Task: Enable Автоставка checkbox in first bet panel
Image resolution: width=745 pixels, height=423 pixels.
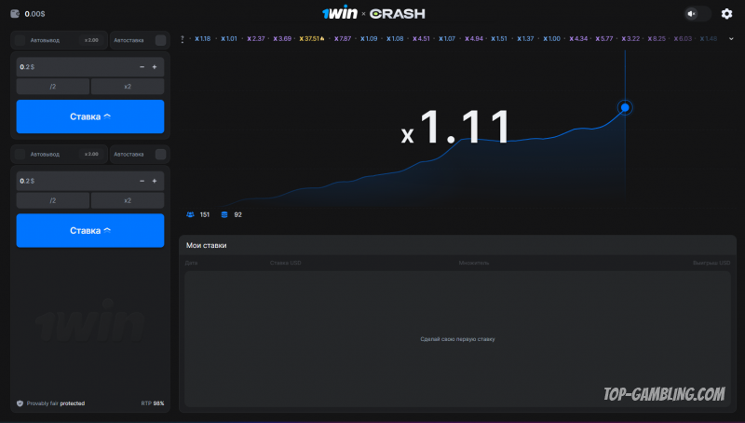Action: click(x=160, y=40)
